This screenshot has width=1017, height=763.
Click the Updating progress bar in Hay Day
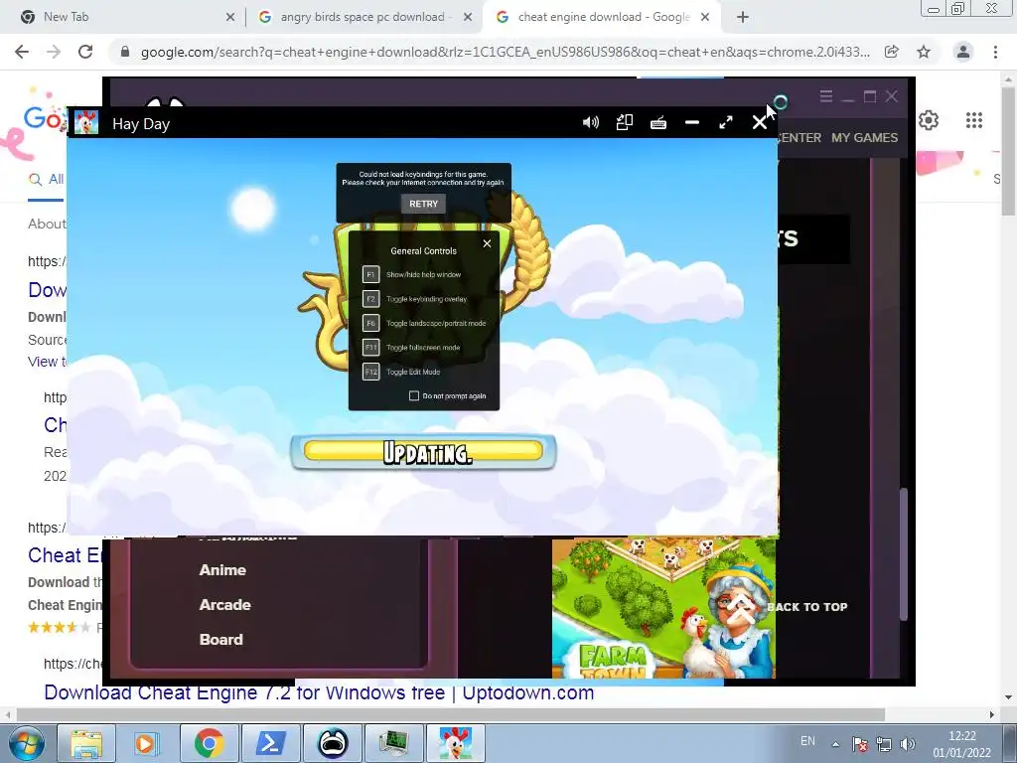(423, 452)
